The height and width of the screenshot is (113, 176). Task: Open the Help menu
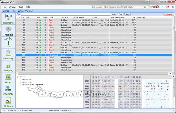(28, 7)
